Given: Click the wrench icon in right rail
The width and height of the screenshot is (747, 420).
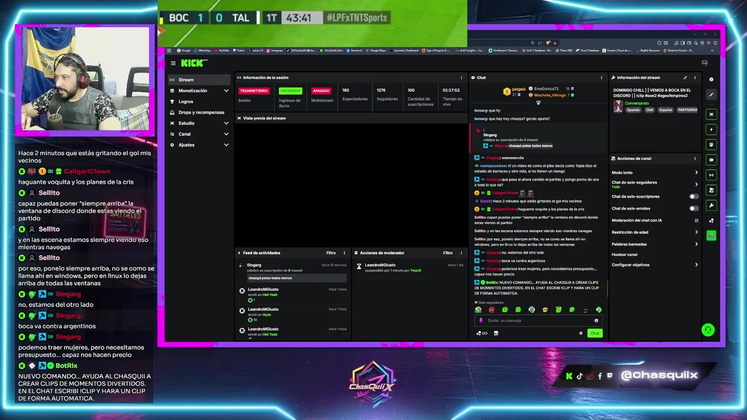Looking at the screenshot, I should pos(711,205).
